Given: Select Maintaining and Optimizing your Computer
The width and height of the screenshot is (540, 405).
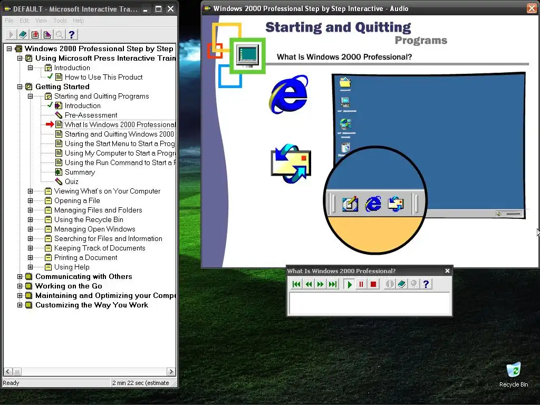Looking at the screenshot, I should (x=105, y=295).
